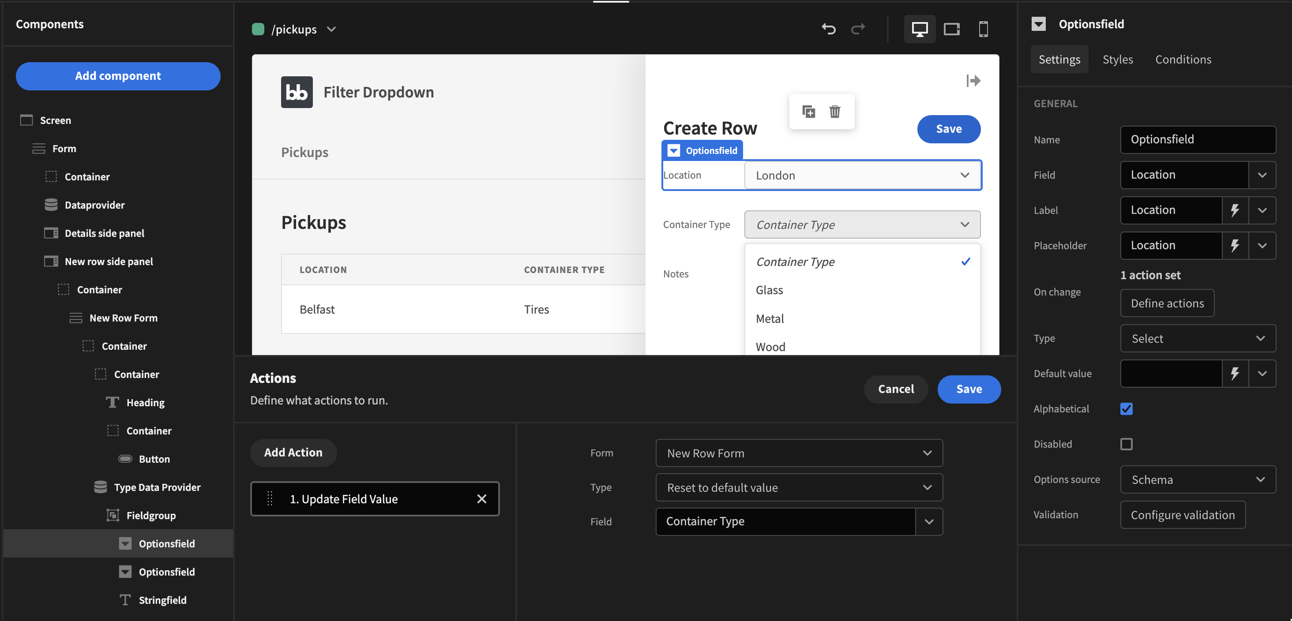
Task: Click the duplicate component icon
Action: click(808, 111)
